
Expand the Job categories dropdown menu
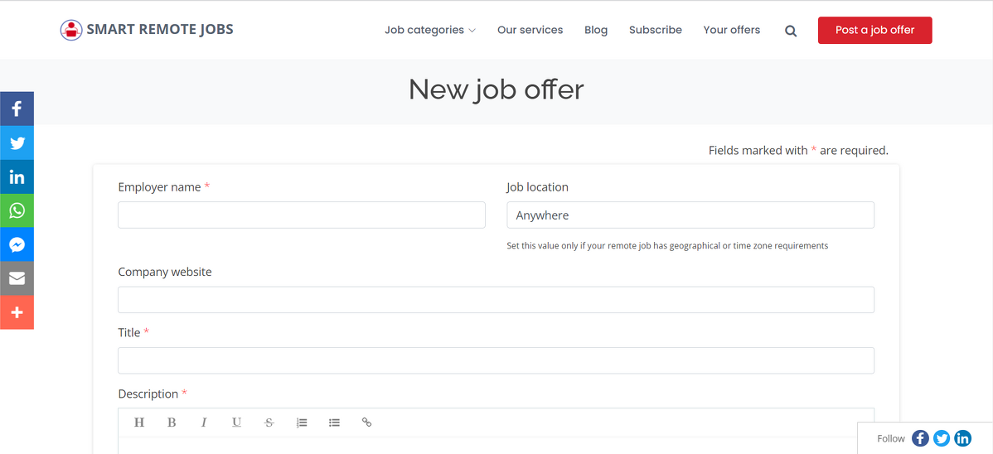[x=429, y=30]
